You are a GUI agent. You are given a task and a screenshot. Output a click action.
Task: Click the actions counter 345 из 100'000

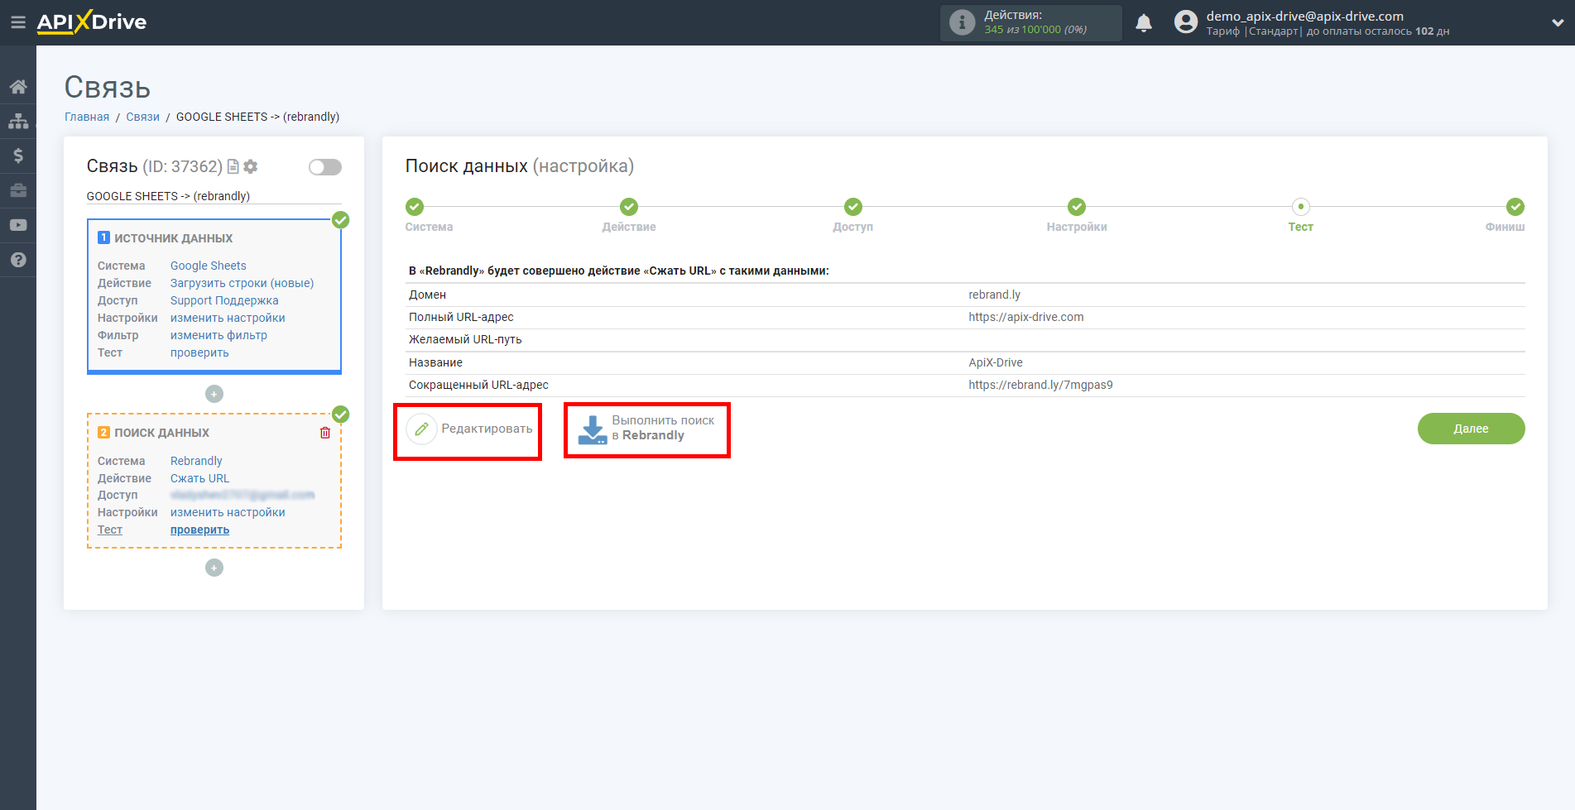click(x=1035, y=30)
